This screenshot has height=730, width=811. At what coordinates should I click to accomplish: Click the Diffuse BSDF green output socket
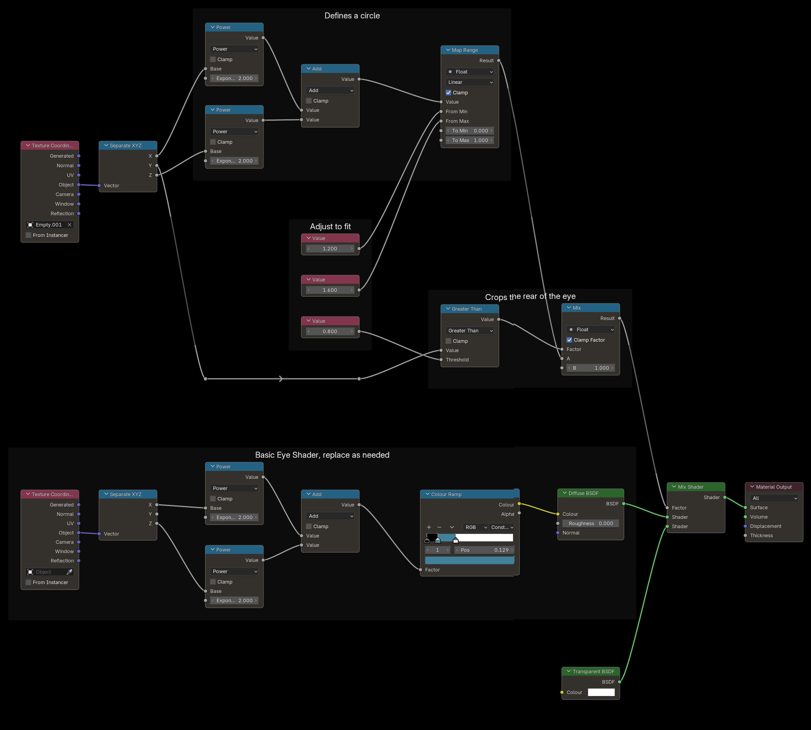point(623,504)
